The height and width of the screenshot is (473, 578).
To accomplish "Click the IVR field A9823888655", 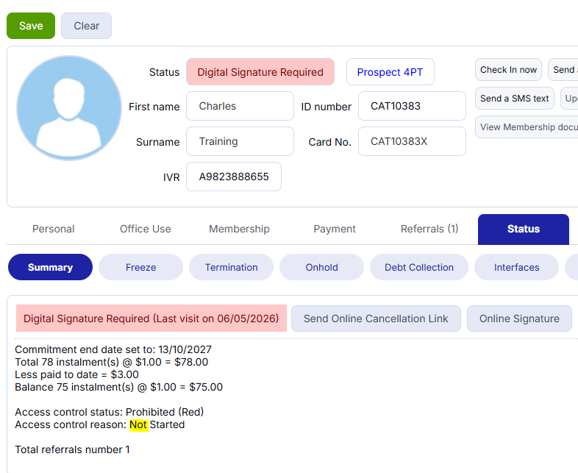I will (x=234, y=177).
